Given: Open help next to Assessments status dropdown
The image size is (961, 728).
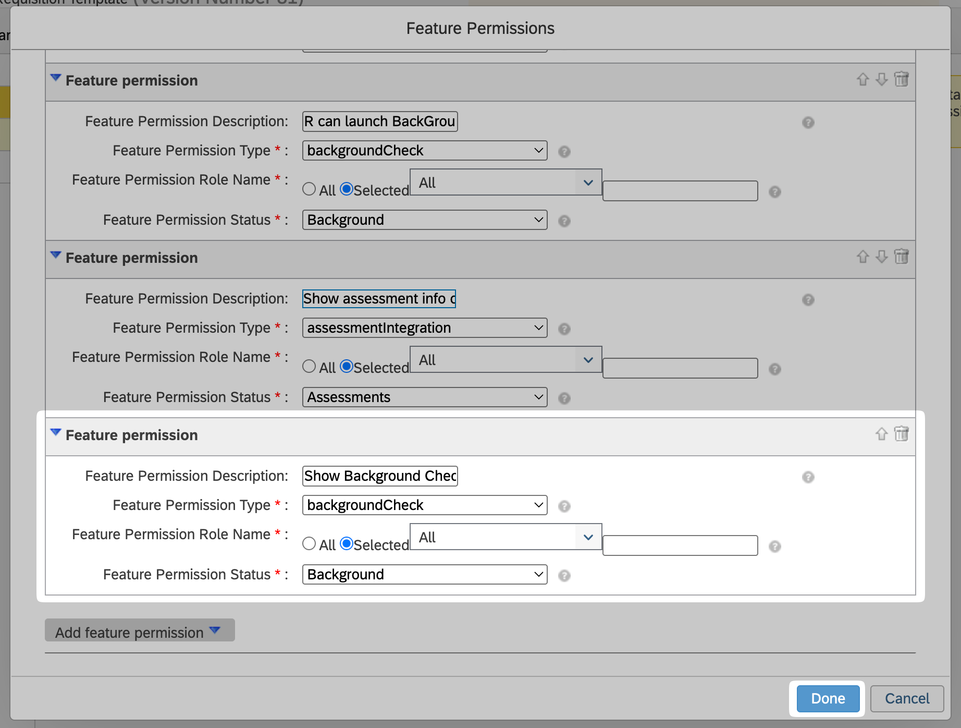Looking at the screenshot, I should point(564,398).
